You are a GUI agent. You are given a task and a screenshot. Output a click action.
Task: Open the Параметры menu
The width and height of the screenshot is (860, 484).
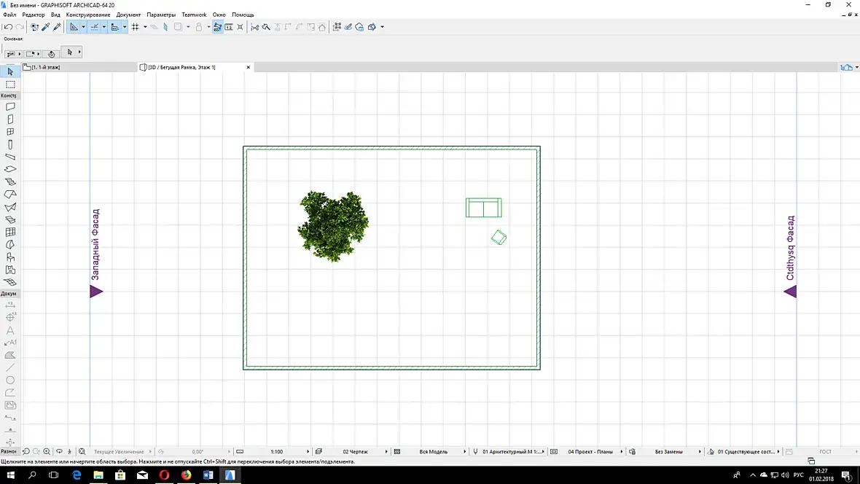(161, 15)
